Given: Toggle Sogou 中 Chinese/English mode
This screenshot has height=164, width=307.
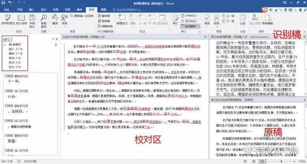Looking at the screenshot, I should click(x=271, y=10).
